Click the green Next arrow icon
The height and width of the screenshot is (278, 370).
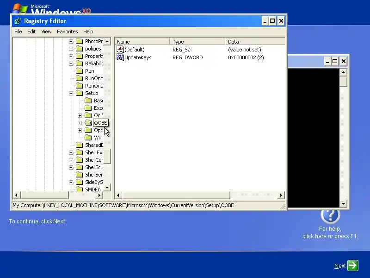[353, 265]
